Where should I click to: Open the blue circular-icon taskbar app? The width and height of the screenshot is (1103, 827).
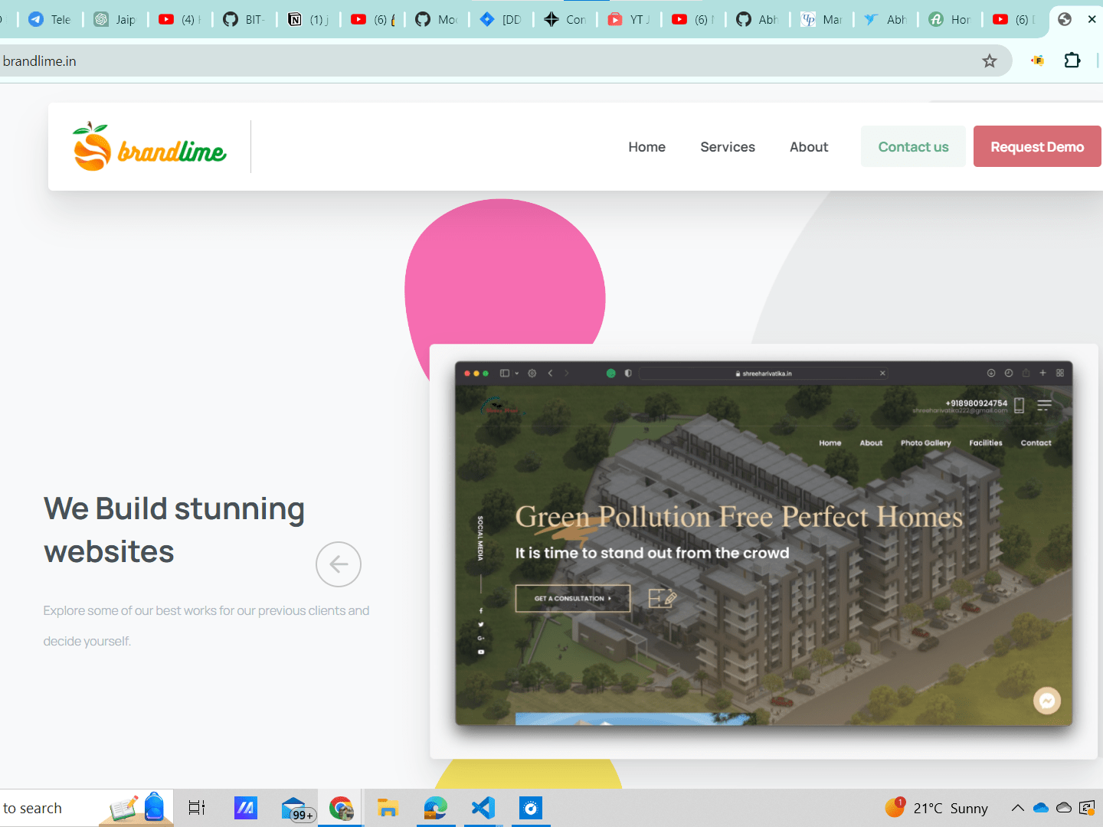(530, 808)
